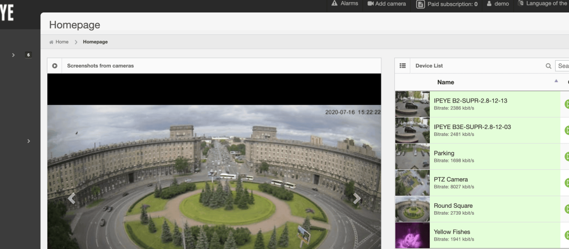Open the demo user account menu

pyautogui.click(x=498, y=3)
